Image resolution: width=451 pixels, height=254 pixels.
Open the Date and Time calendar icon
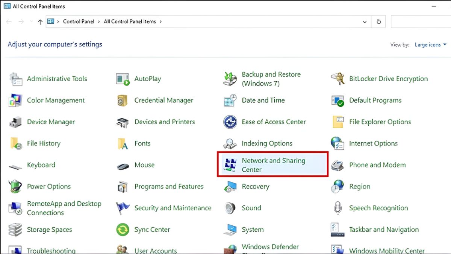230,100
